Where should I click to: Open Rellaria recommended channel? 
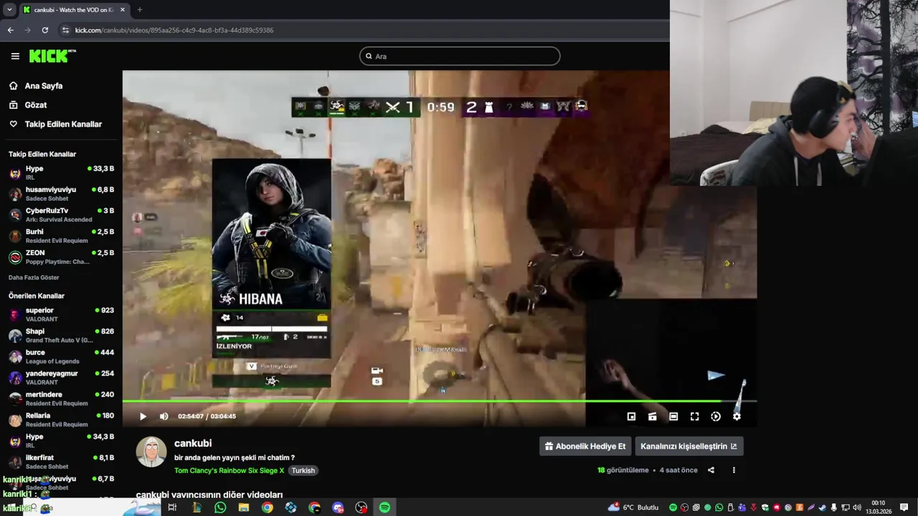click(61, 419)
